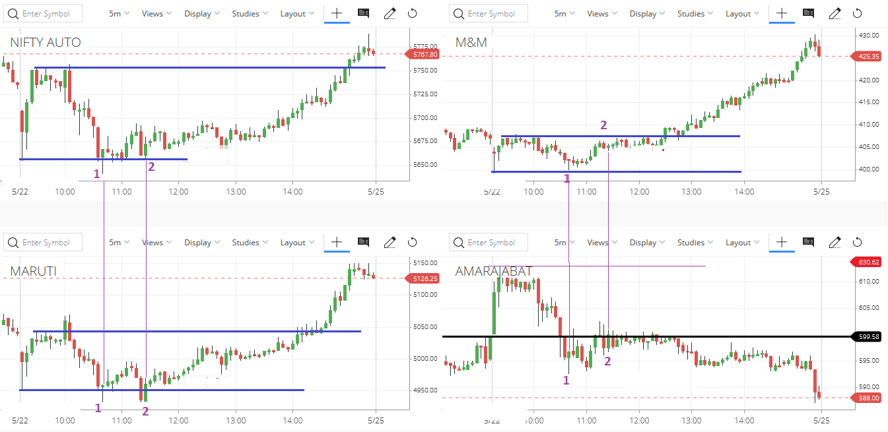
Task: Activate crosshair tool above the NIFTY AUTO chart
Action: click(x=337, y=13)
